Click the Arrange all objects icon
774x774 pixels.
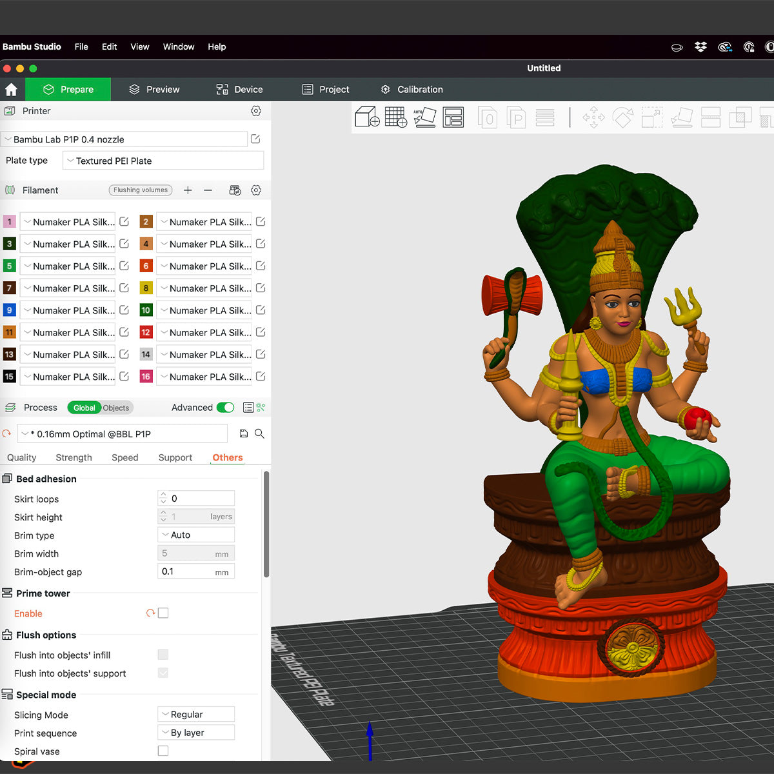click(453, 117)
